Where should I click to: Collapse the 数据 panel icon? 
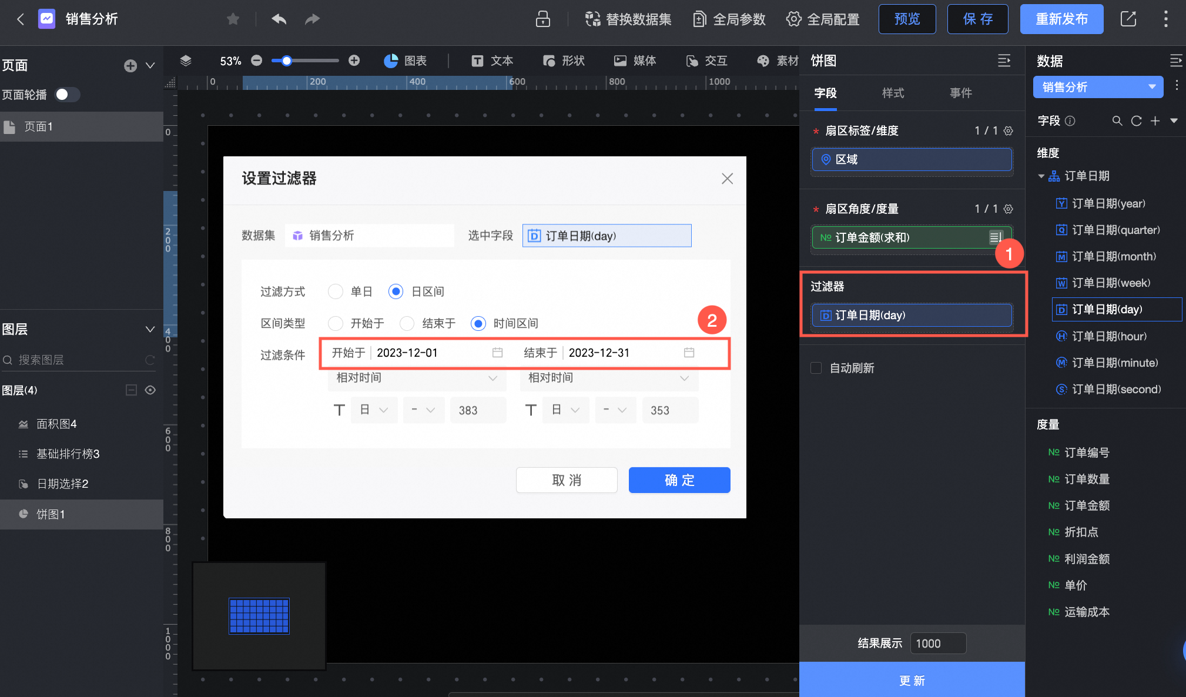pos(1176,61)
